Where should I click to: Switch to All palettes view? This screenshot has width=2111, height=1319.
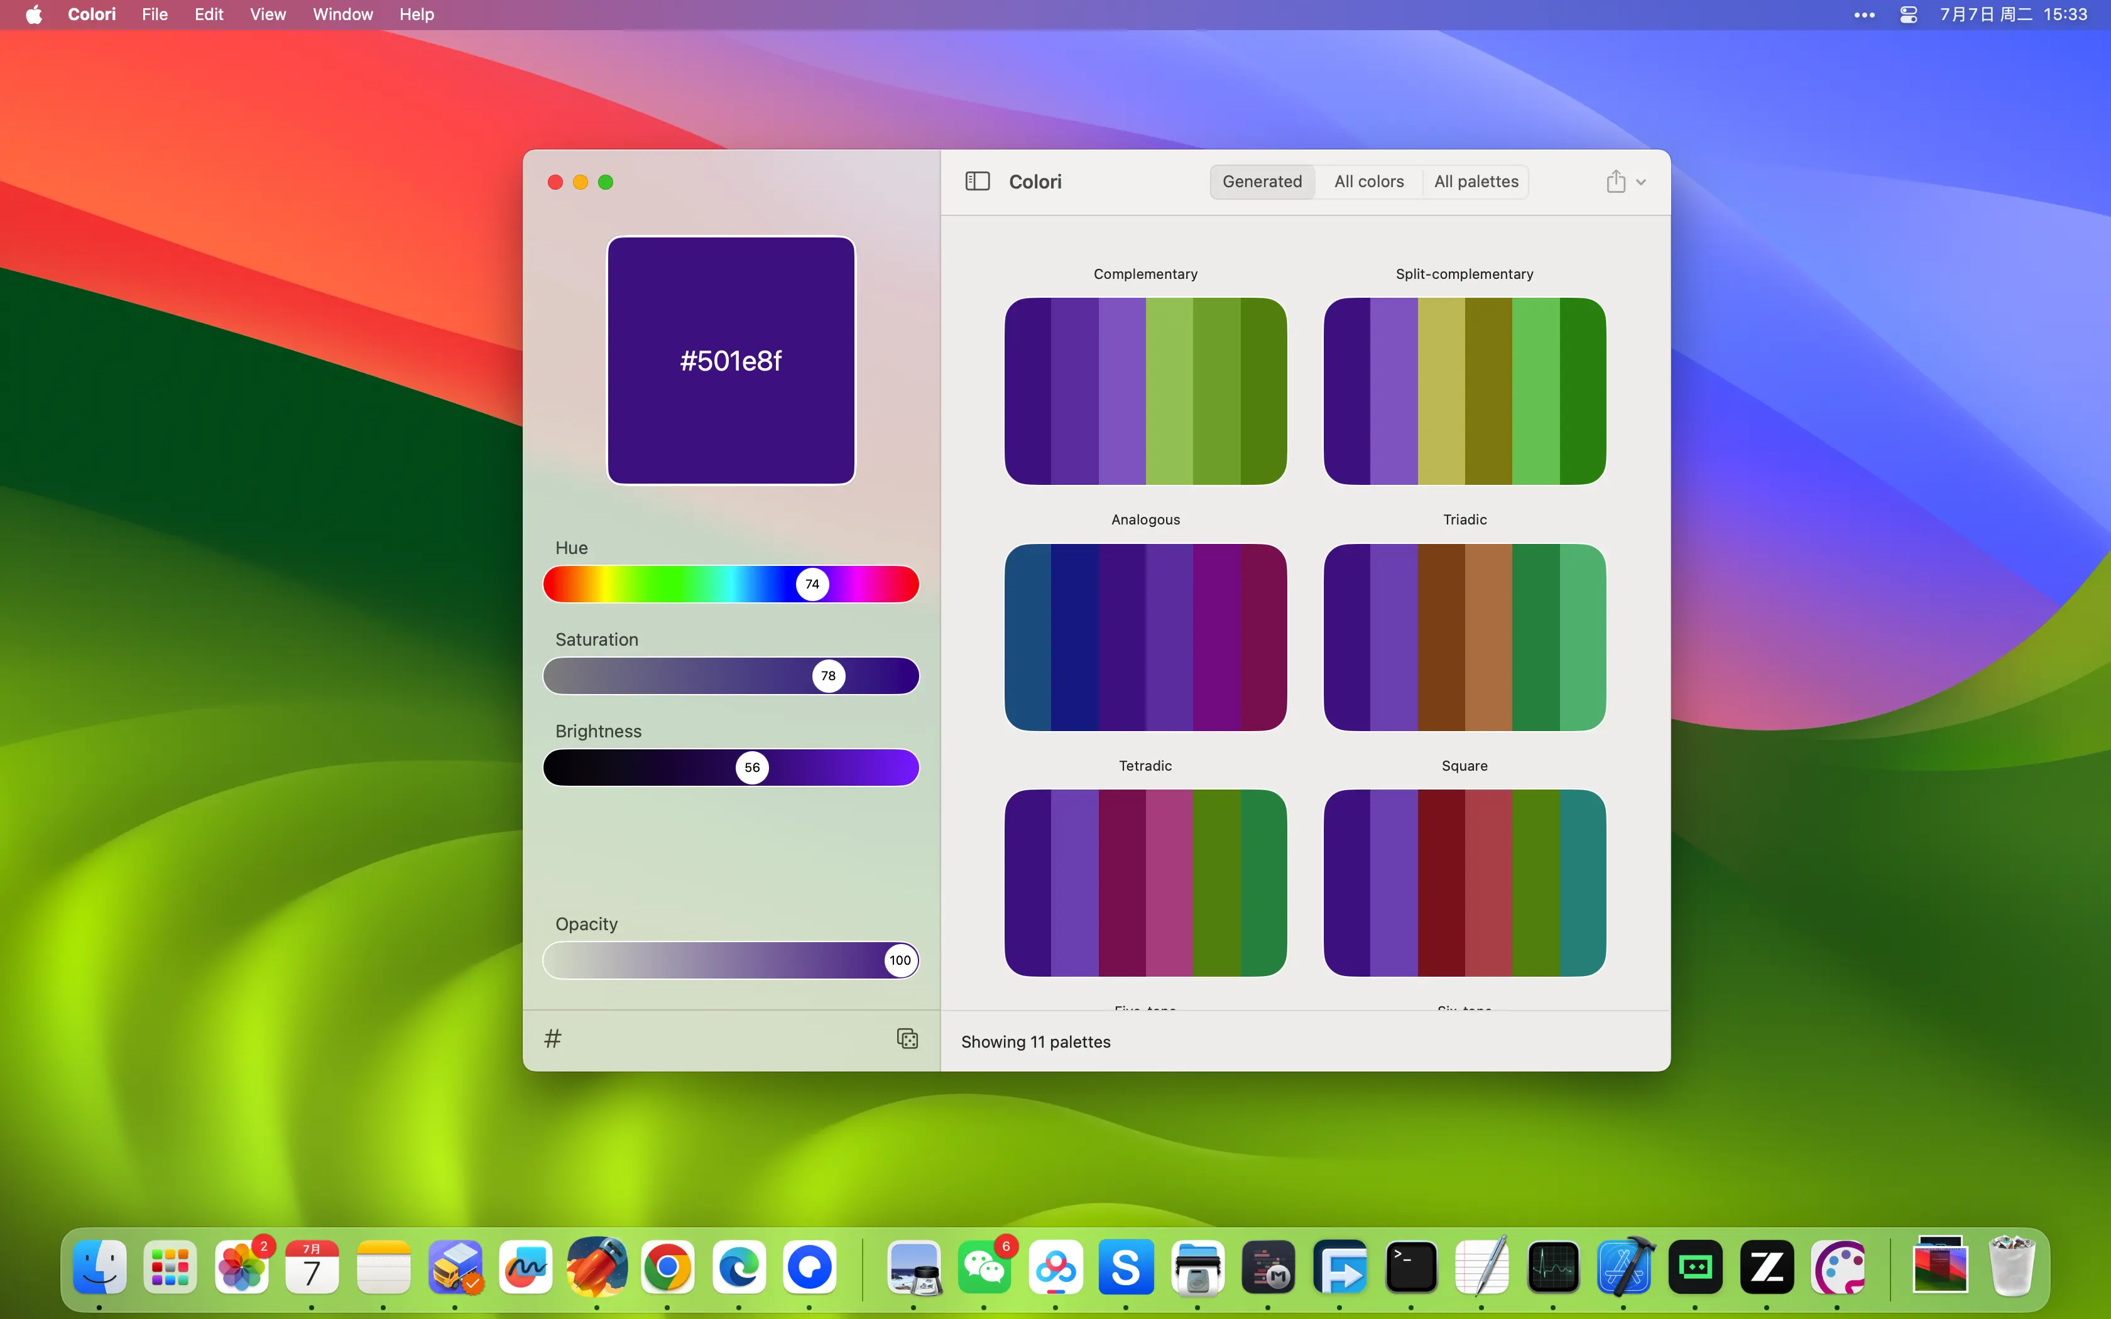coord(1476,182)
